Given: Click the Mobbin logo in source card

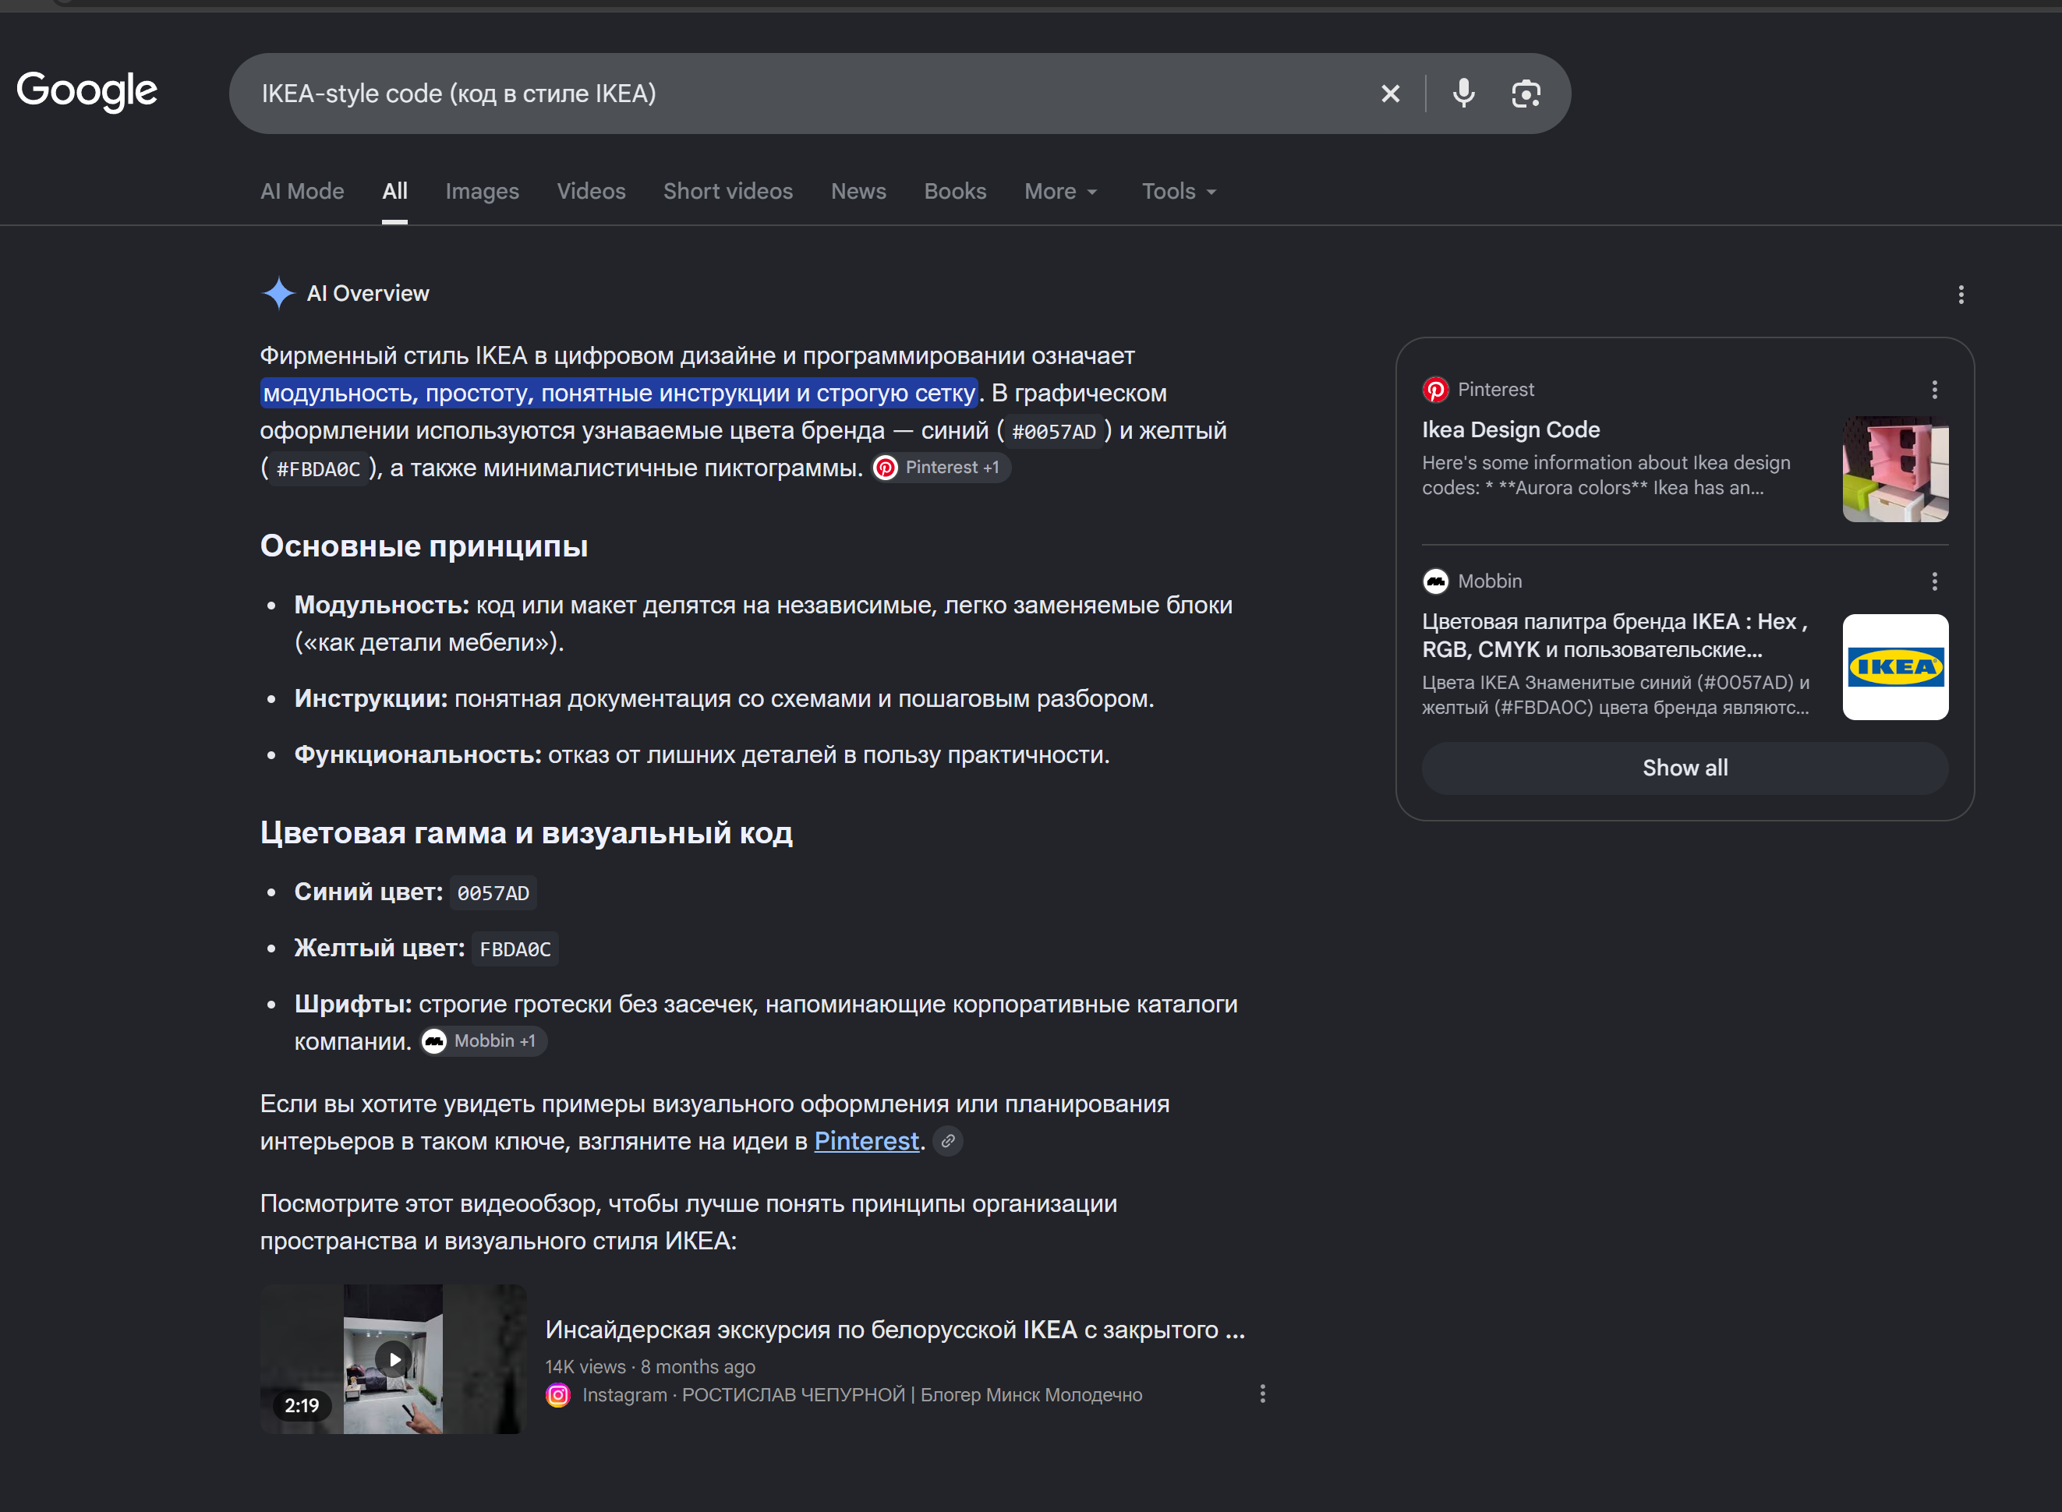Looking at the screenshot, I should pos(1435,581).
